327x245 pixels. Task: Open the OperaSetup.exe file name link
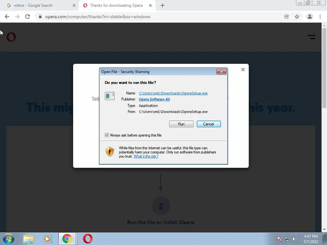coord(173,93)
